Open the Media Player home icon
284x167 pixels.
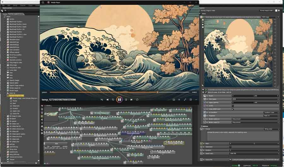[x=43, y=2]
